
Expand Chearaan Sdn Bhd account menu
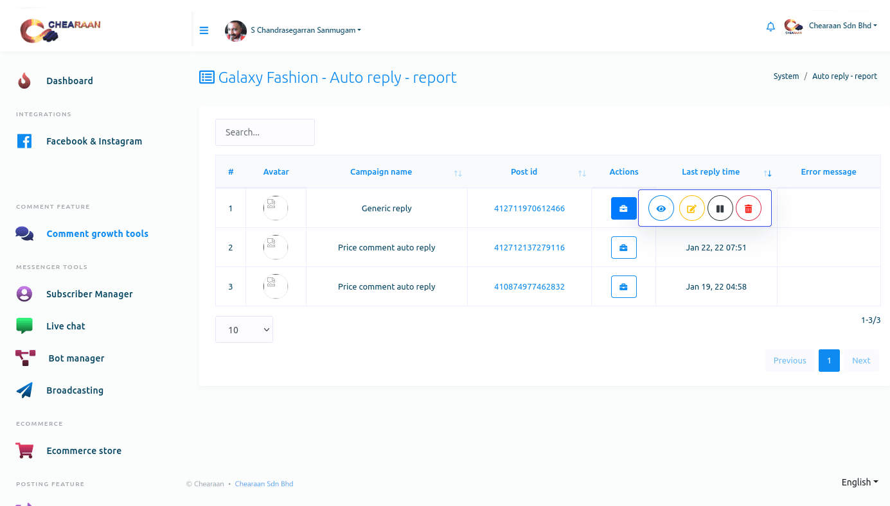[x=842, y=26]
